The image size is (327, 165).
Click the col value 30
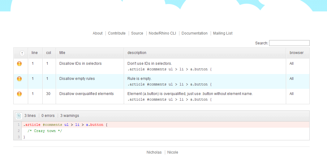click(x=48, y=94)
